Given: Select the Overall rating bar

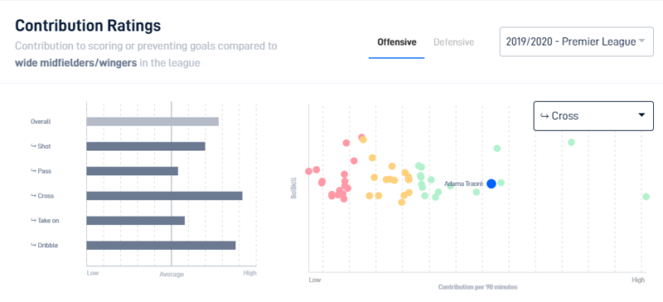Looking at the screenshot, I should click(152, 122).
